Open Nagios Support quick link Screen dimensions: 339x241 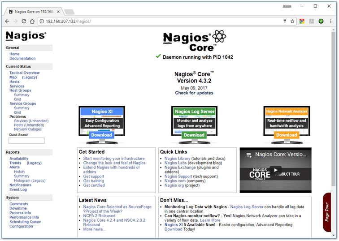[178, 176]
